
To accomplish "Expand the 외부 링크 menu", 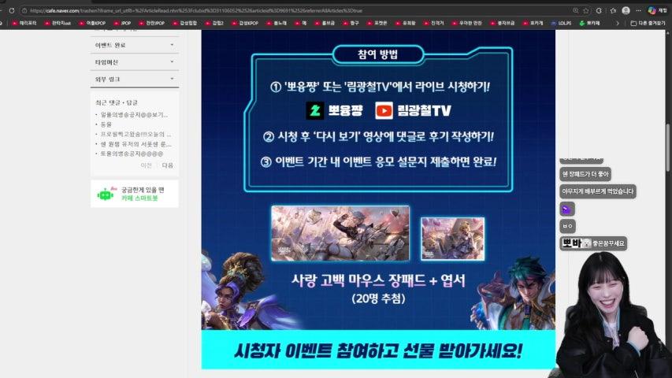I will (x=135, y=80).
